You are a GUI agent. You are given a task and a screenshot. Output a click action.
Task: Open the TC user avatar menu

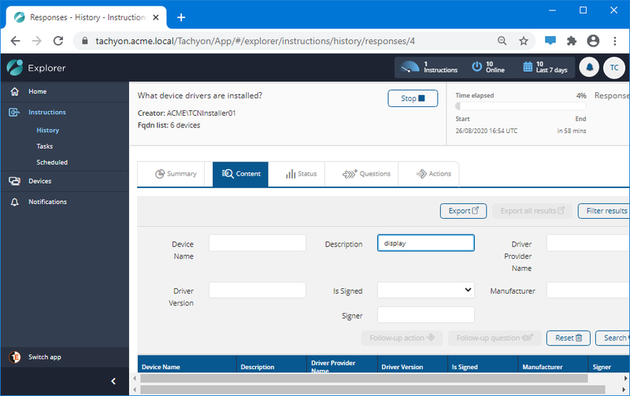(x=614, y=68)
